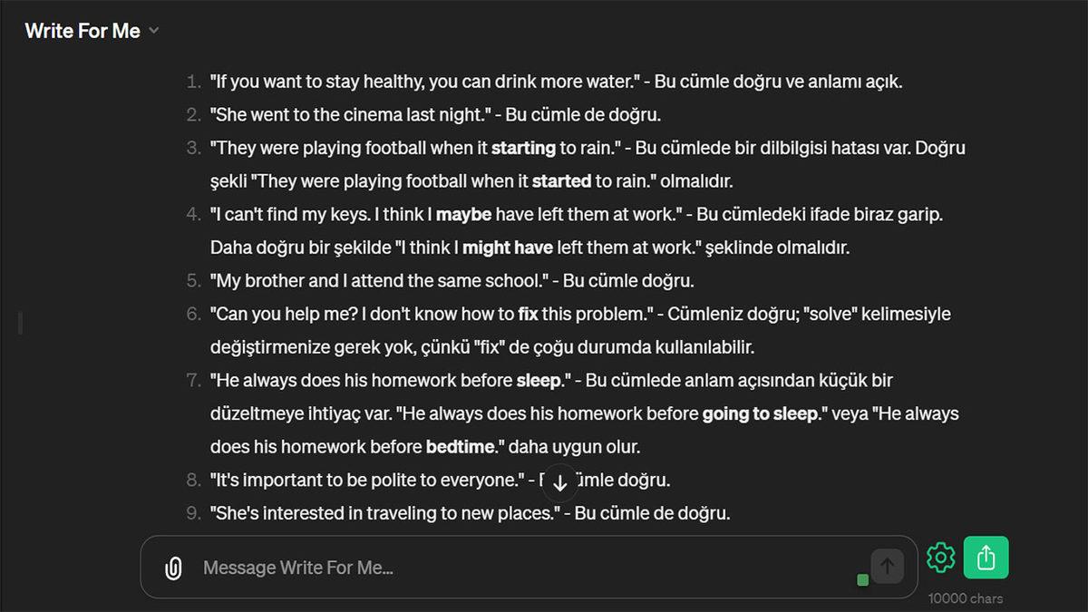Click the scroll-to-bottom down arrow
This screenshot has width=1088, height=612.
560,482
